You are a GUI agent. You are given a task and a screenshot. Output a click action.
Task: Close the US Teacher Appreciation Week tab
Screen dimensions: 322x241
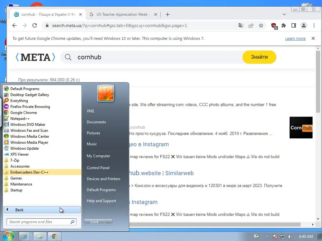(x=156, y=14)
